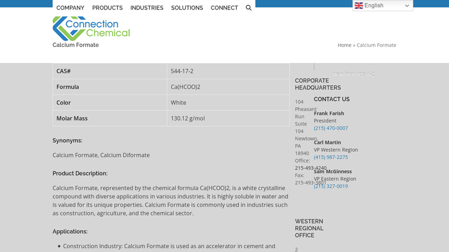Click the Construction Industry bullet item

169,246
